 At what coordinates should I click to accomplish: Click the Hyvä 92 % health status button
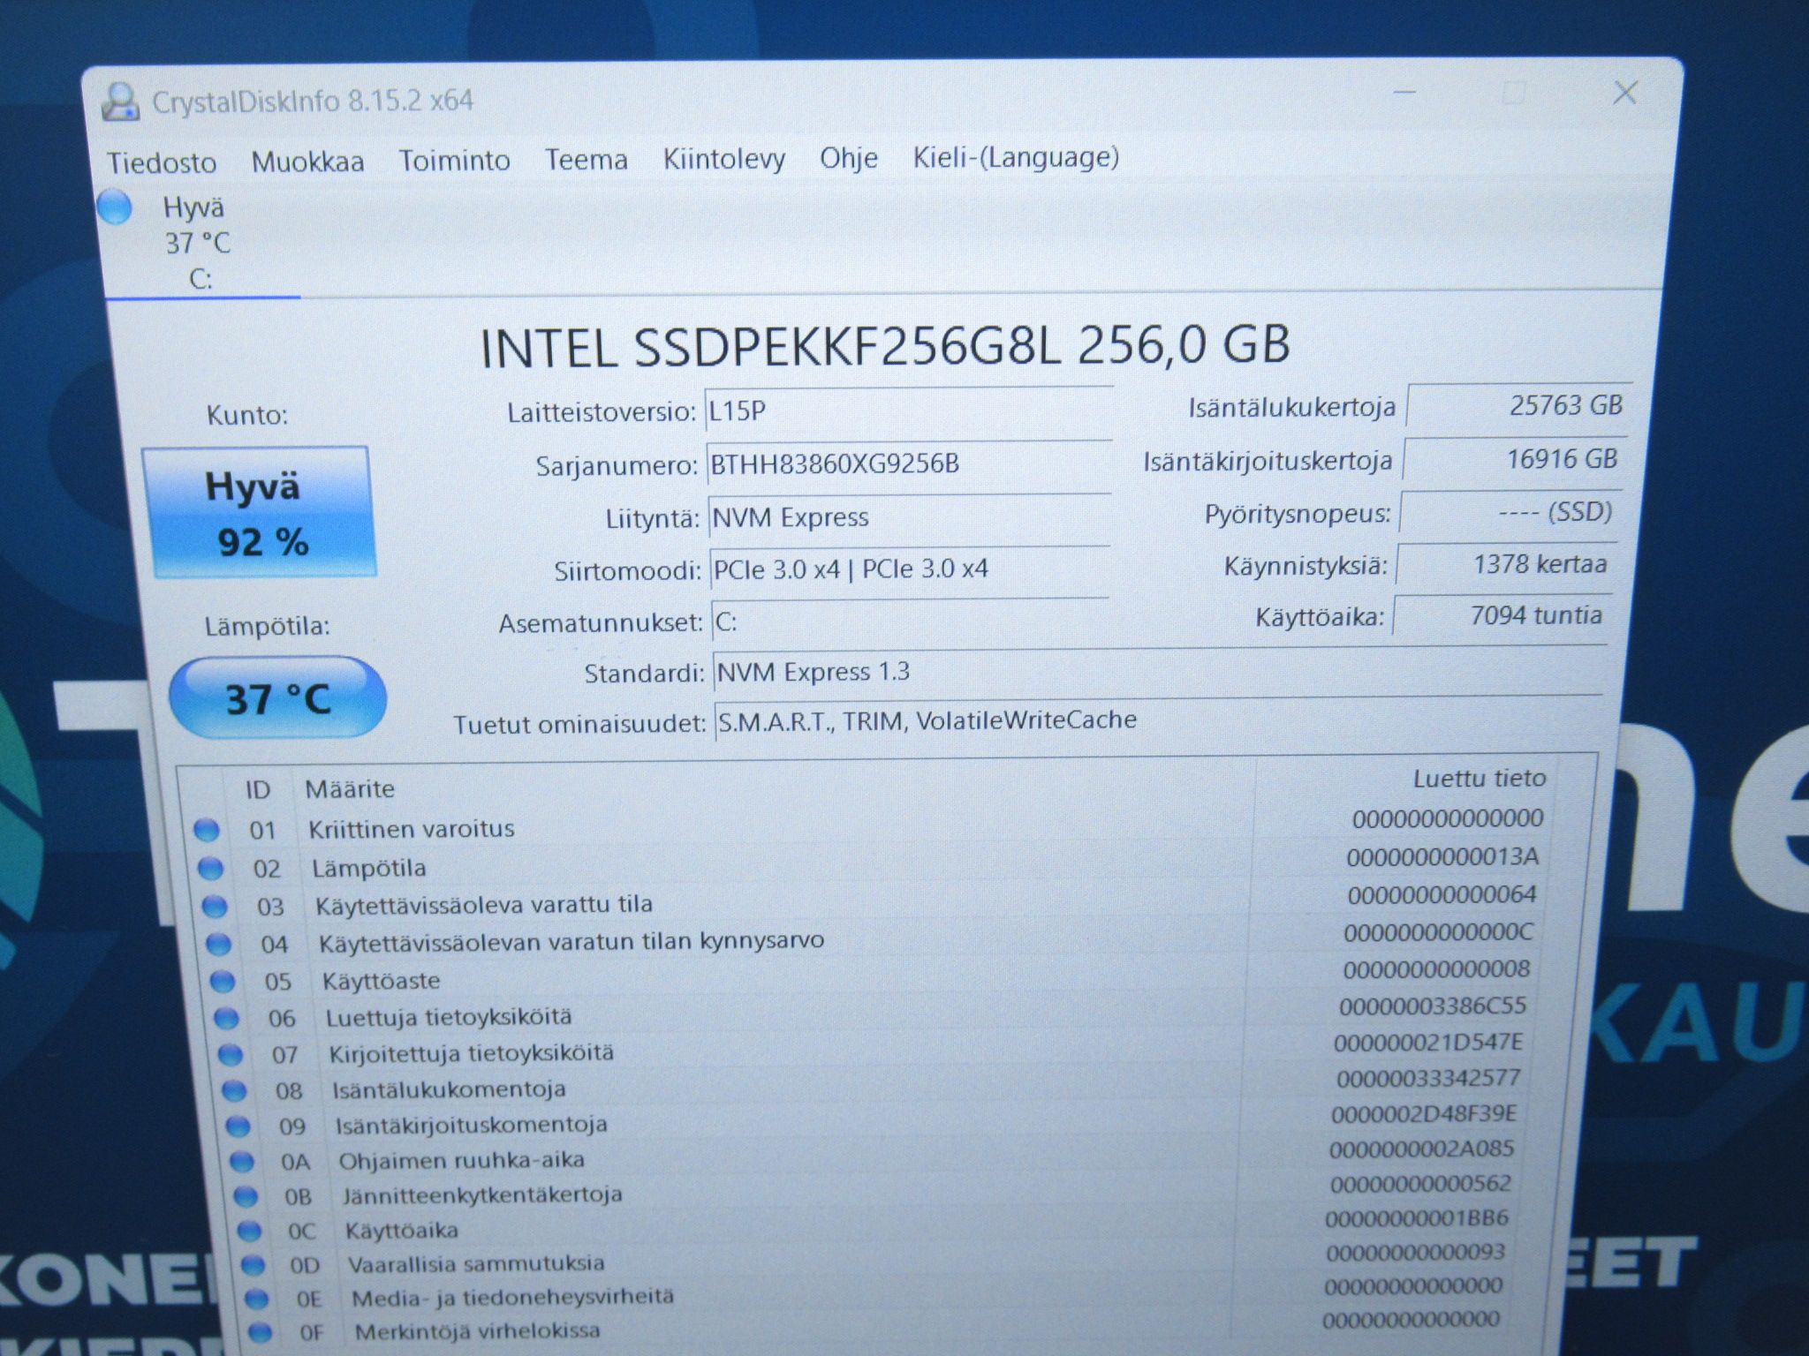259,513
